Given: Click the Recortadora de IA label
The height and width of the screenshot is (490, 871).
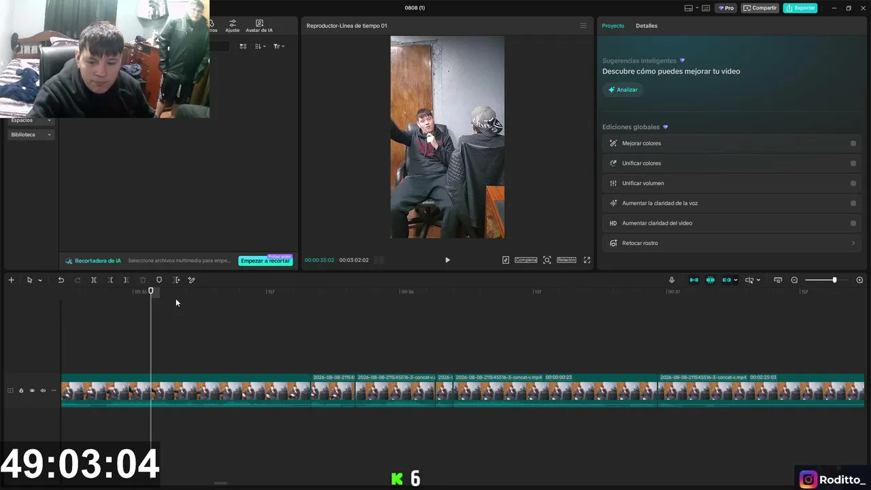Looking at the screenshot, I should click(93, 261).
